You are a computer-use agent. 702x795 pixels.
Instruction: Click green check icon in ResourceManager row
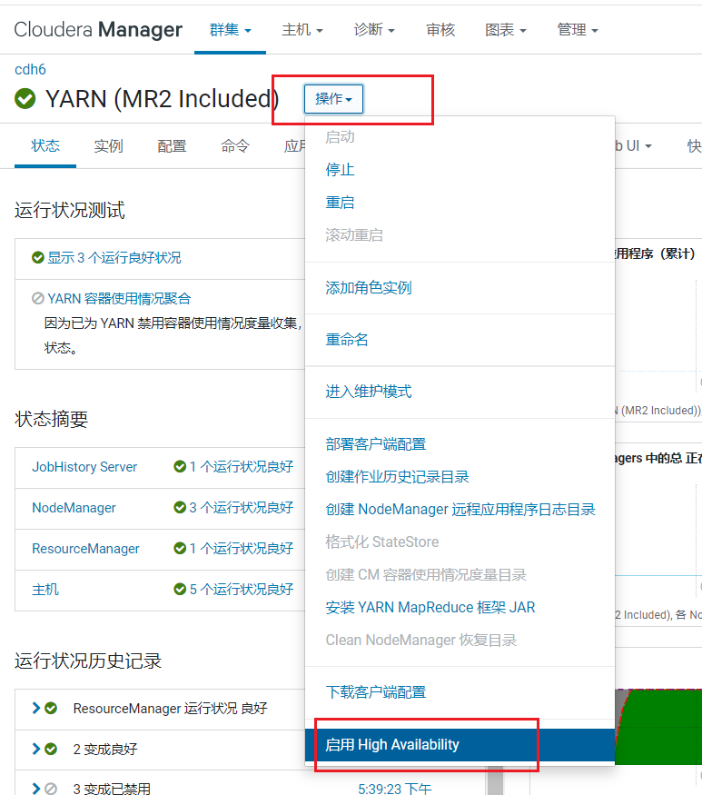[180, 549]
